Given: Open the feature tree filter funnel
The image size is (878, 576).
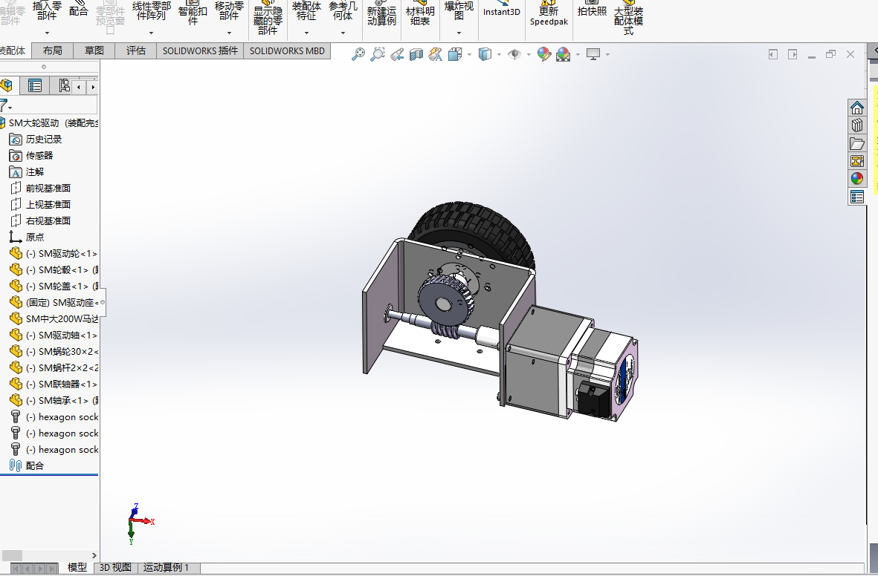Looking at the screenshot, I should point(5,105).
